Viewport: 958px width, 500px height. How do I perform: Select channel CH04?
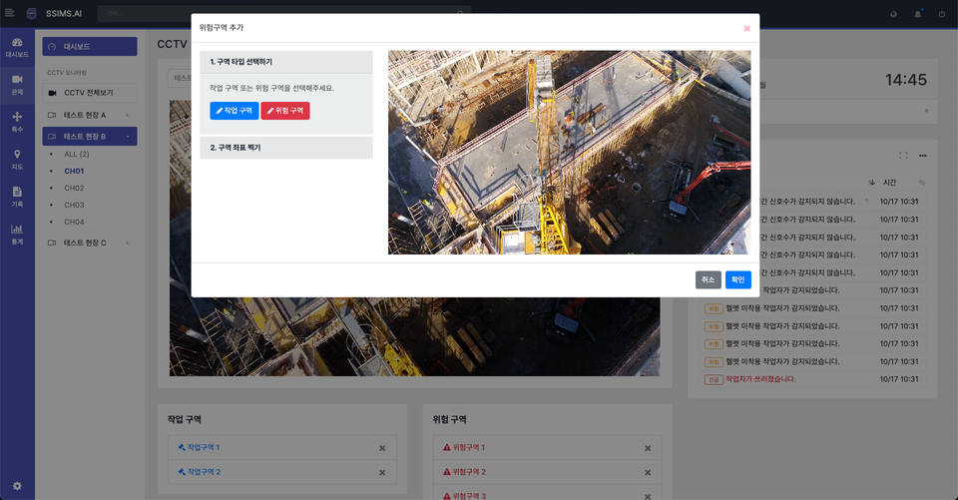74,222
